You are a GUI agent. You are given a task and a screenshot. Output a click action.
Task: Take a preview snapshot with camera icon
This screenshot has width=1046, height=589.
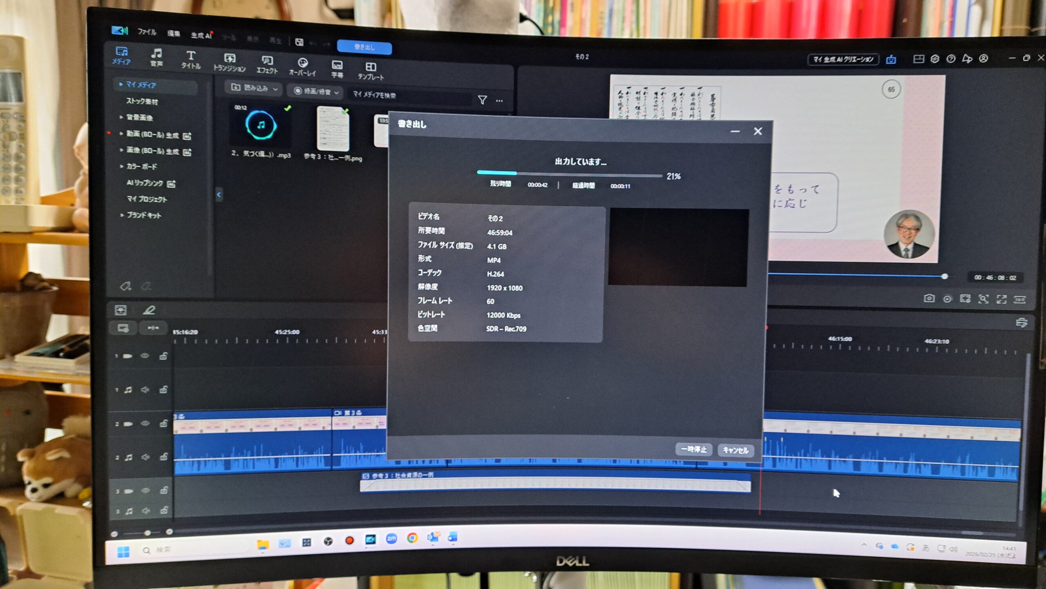pos(929,299)
